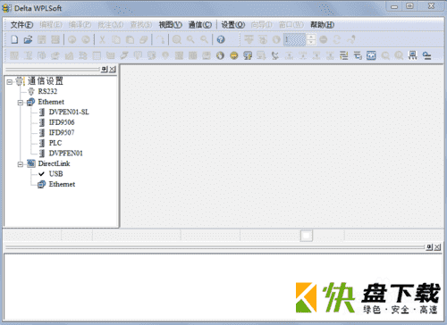Click the scissors cut icon
Screen dimensions: 447x325
point(102,39)
